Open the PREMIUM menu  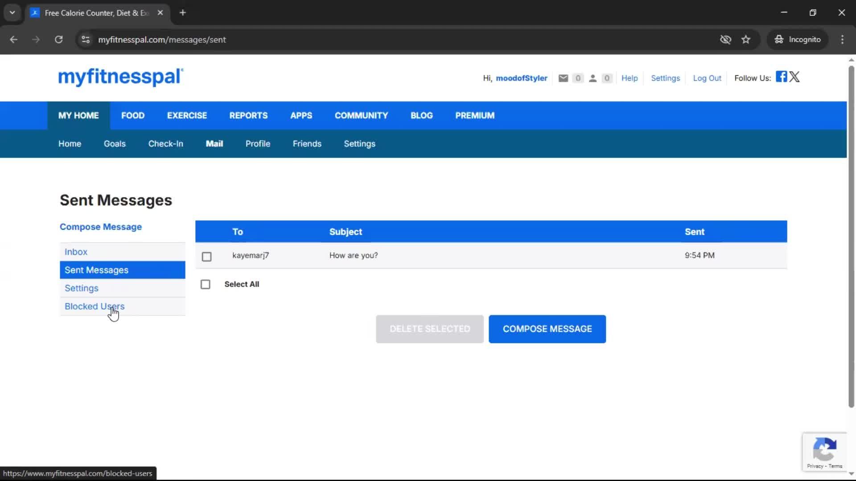[475, 115]
